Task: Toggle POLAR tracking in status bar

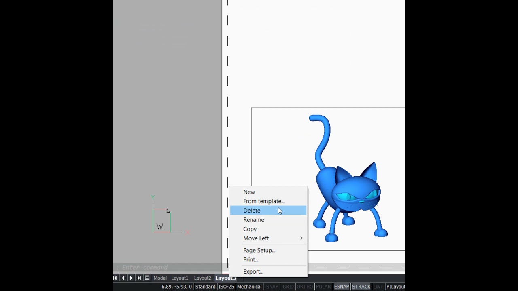Action: [x=323, y=287]
